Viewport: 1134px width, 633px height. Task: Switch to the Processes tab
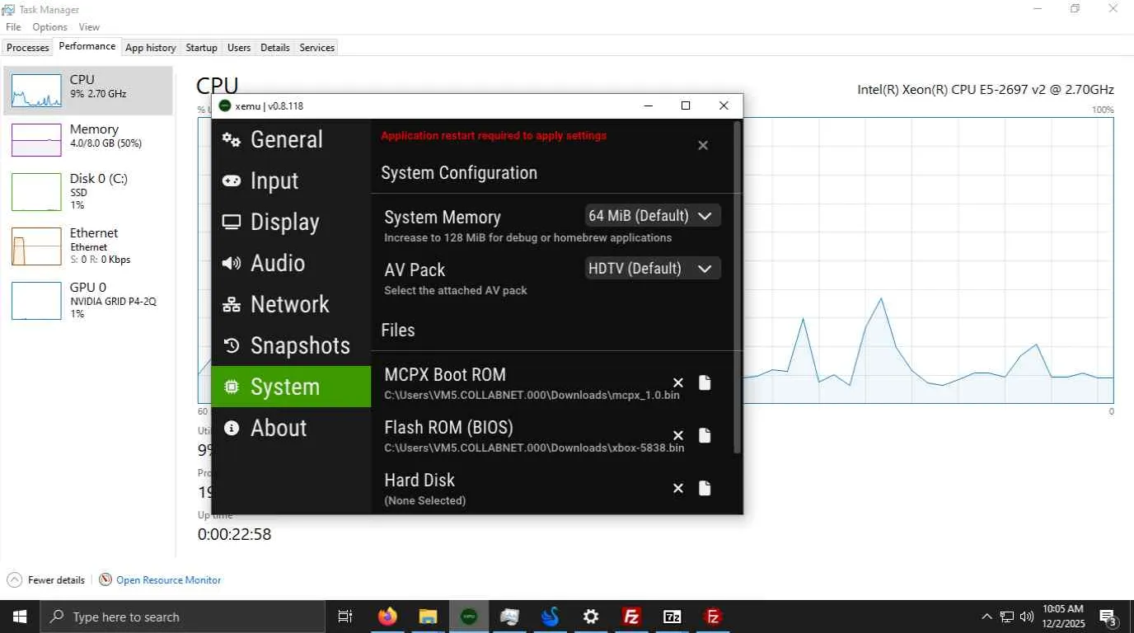click(28, 48)
